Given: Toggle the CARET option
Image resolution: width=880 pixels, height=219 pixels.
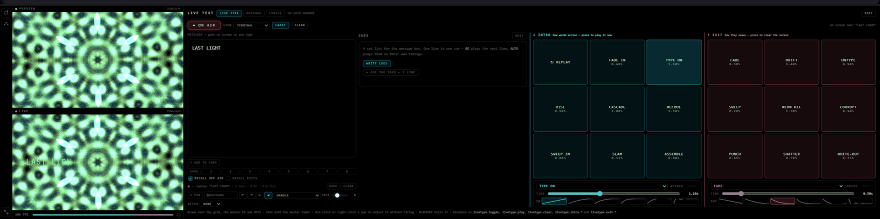Looking at the screenshot, I should (x=280, y=25).
